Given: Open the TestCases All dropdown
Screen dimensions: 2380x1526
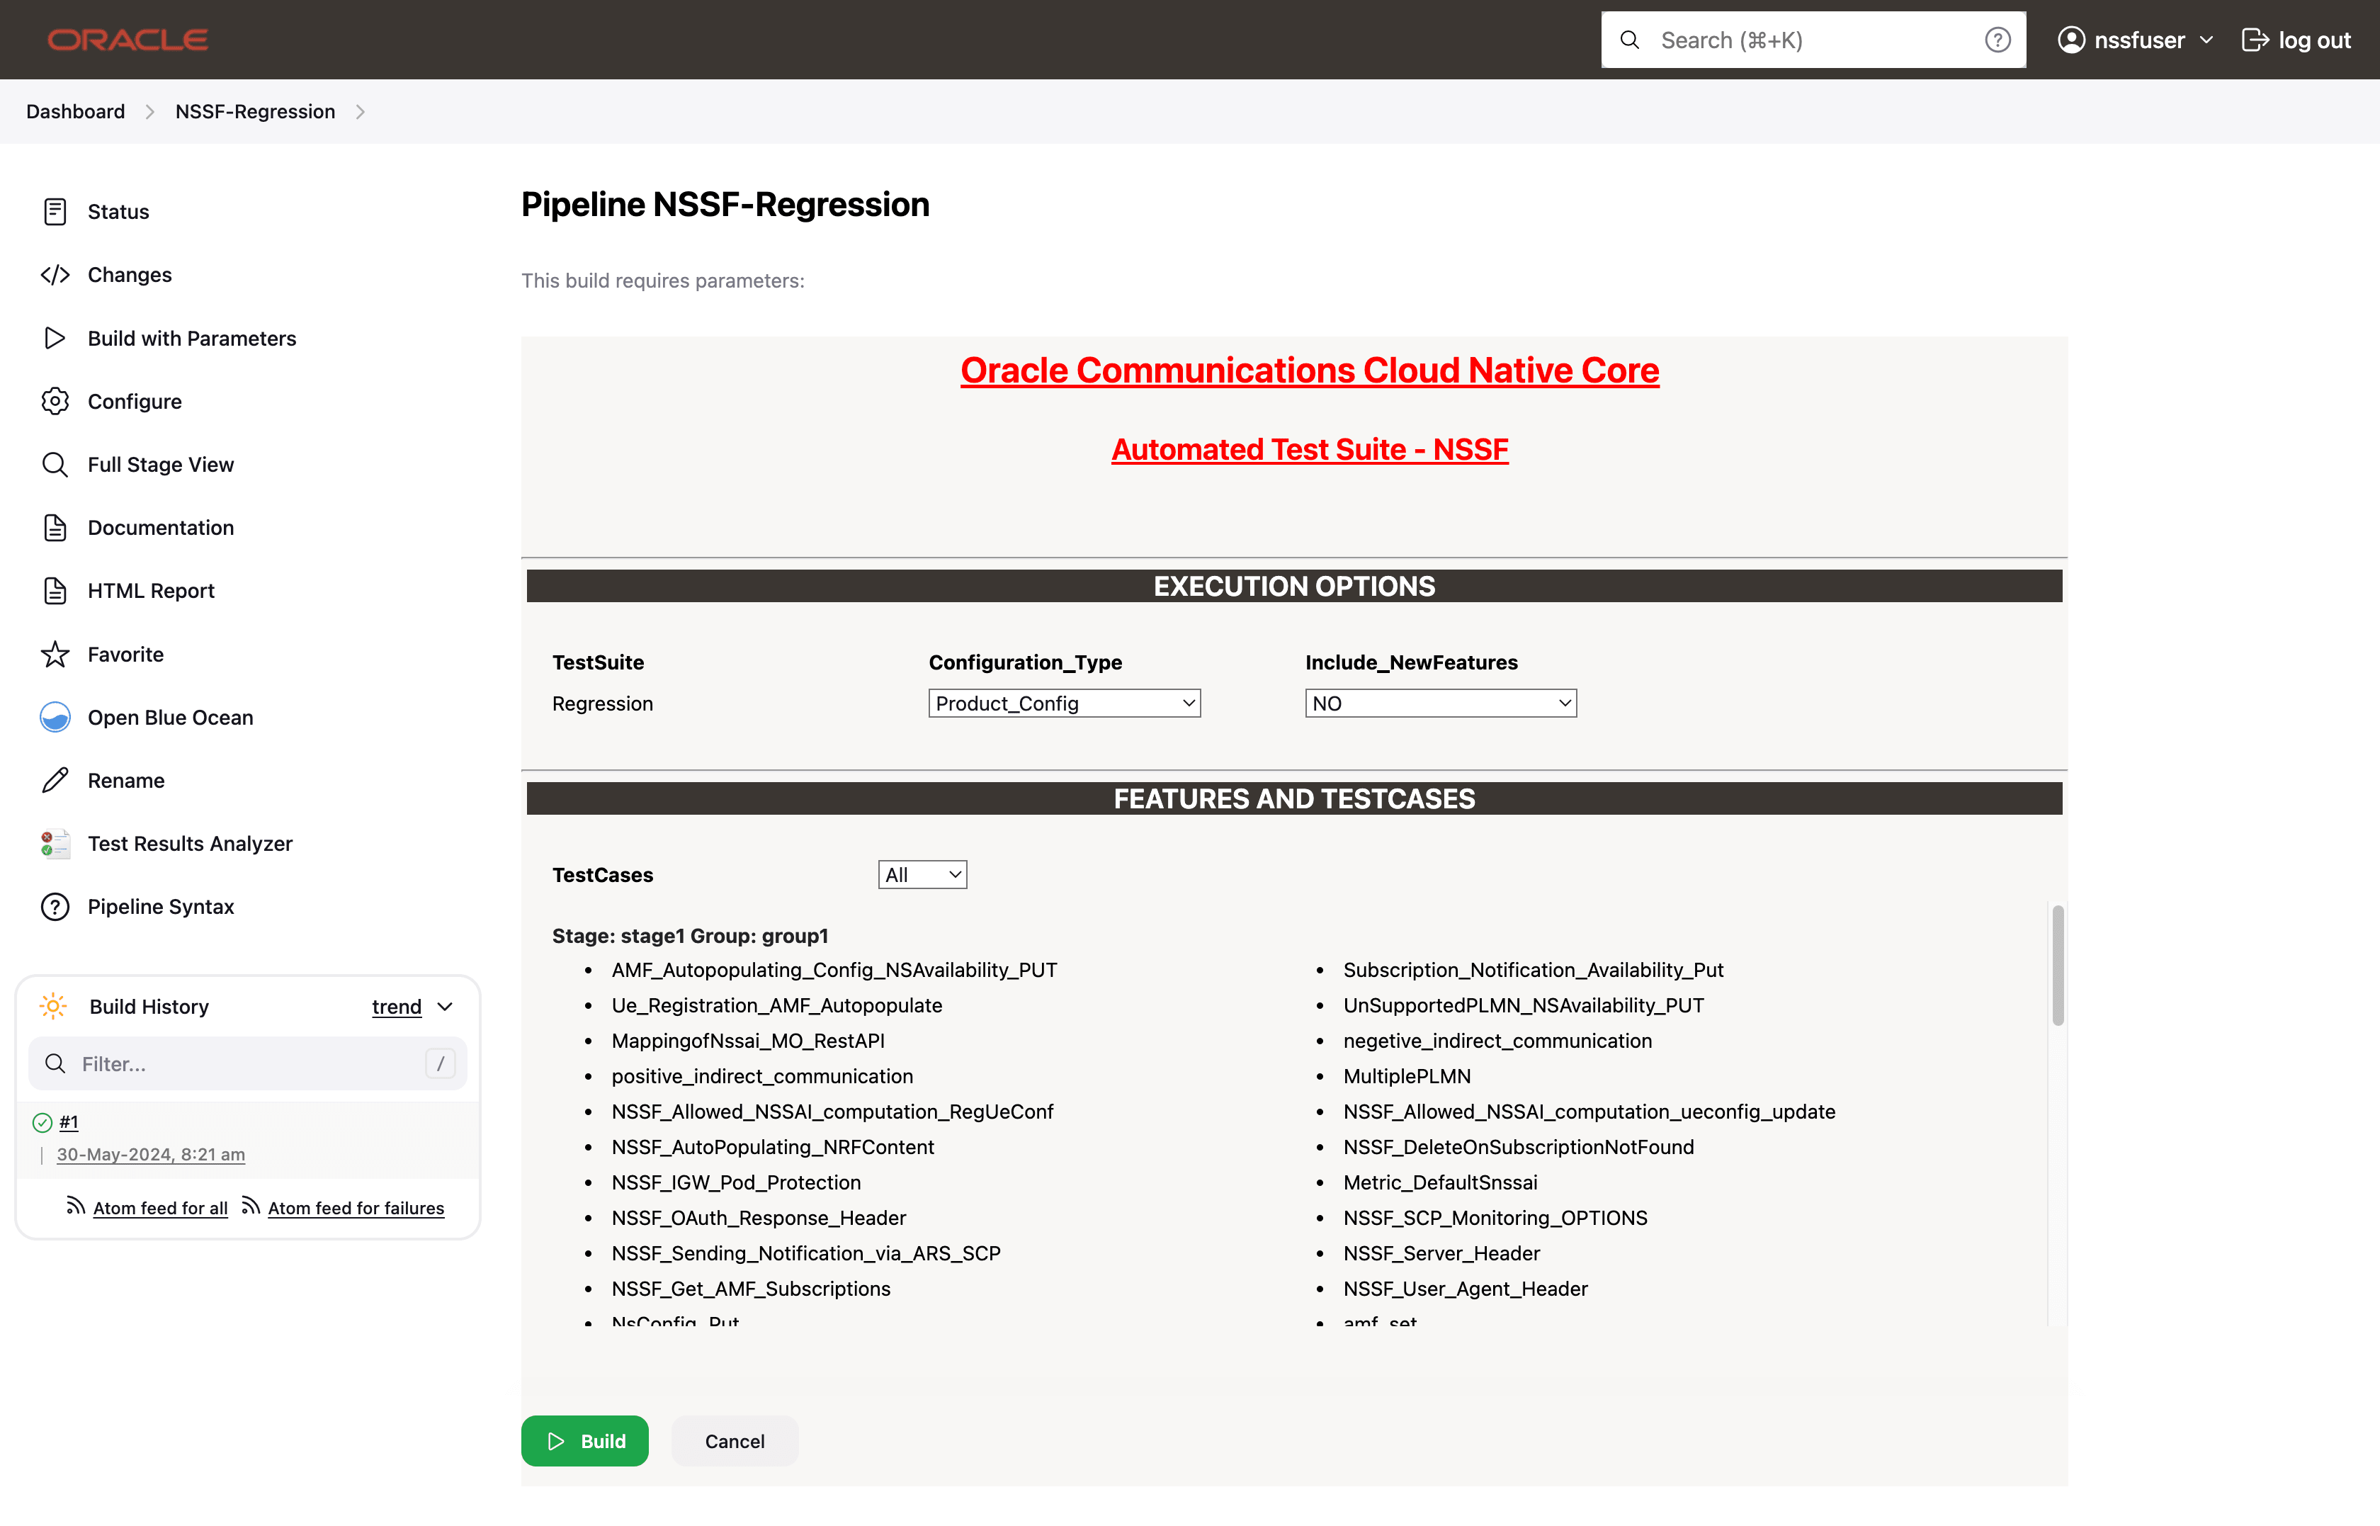Looking at the screenshot, I should pos(921,875).
